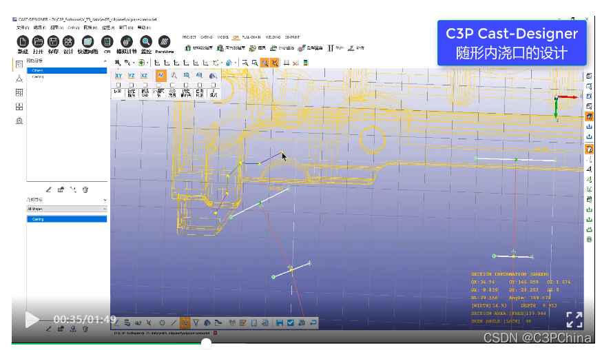
Task: Open the 帮助 (Help) menu
Action: click(x=144, y=28)
